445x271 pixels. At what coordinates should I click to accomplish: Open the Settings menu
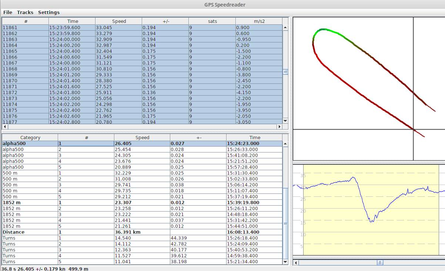click(49, 12)
